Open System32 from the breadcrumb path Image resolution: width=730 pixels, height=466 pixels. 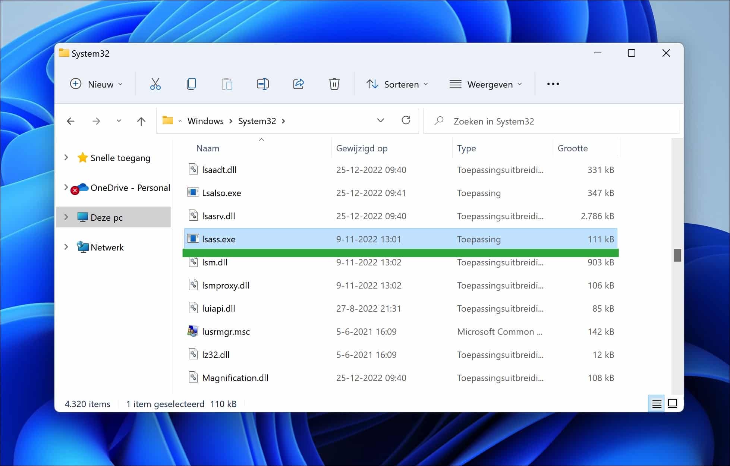tap(257, 121)
